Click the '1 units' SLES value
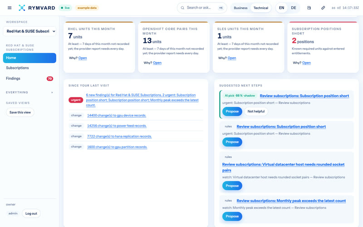The image size is (363, 227). pos(224,36)
